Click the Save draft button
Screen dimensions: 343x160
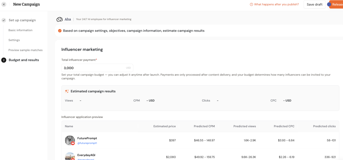coord(314,4)
